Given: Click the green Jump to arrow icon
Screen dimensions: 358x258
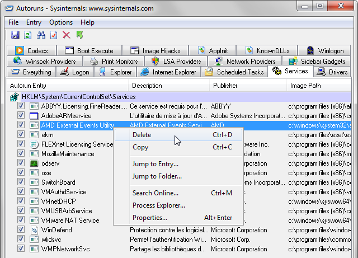Looking at the screenshot, I should (79, 35).
